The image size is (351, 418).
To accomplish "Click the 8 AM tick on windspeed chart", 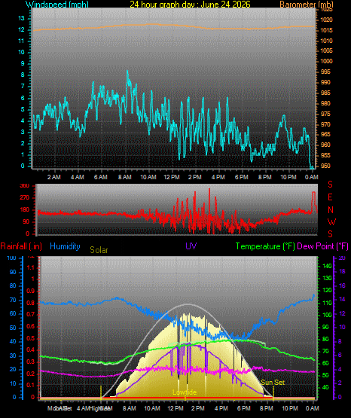I will pos(125,177).
